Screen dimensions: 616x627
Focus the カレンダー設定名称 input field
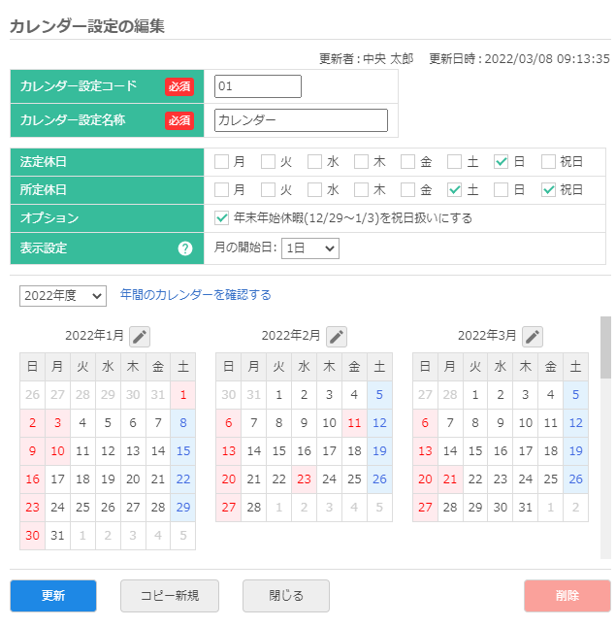[x=301, y=120]
